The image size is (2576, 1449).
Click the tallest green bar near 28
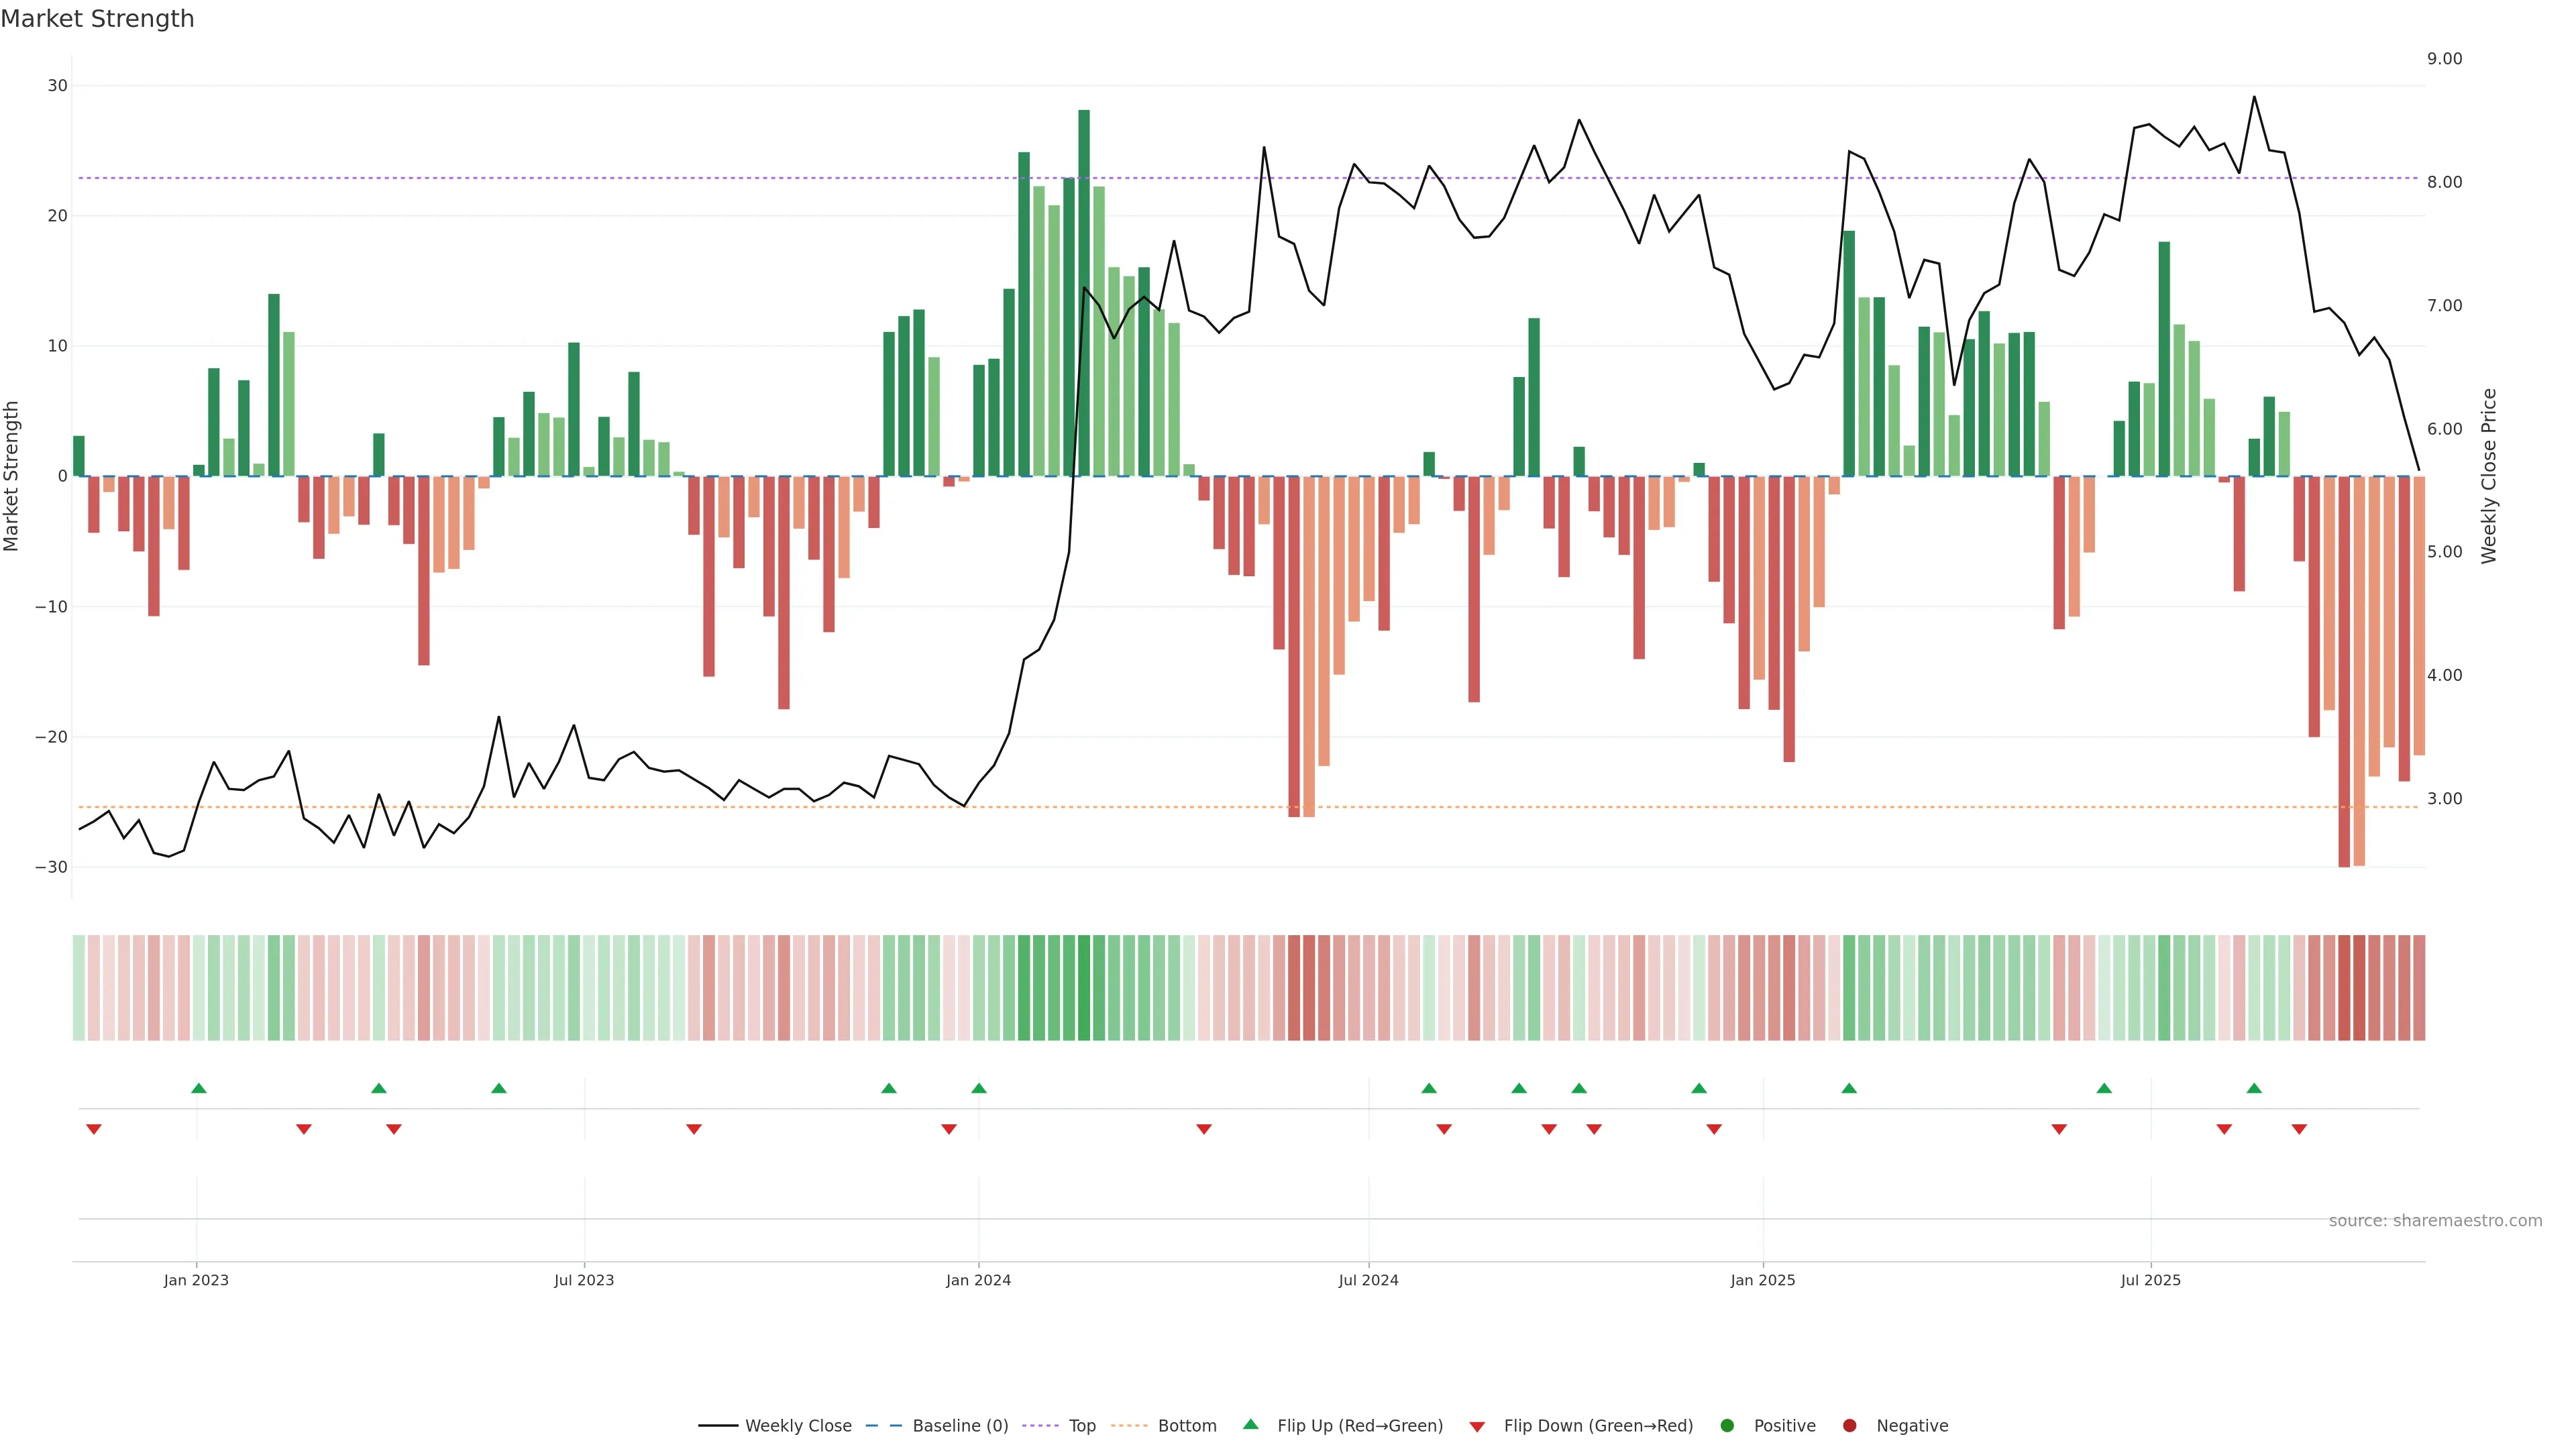coord(1084,290)
